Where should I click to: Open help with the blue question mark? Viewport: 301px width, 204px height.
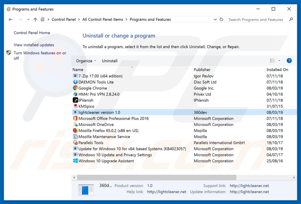click(x=289, y=61)
